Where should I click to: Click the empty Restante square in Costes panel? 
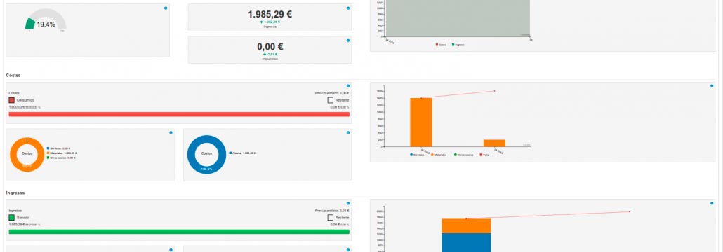point(330,100)
